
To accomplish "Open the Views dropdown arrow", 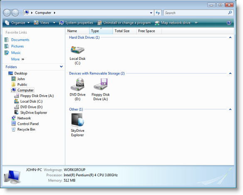I will pyautogui.click(x=54, y=23).
